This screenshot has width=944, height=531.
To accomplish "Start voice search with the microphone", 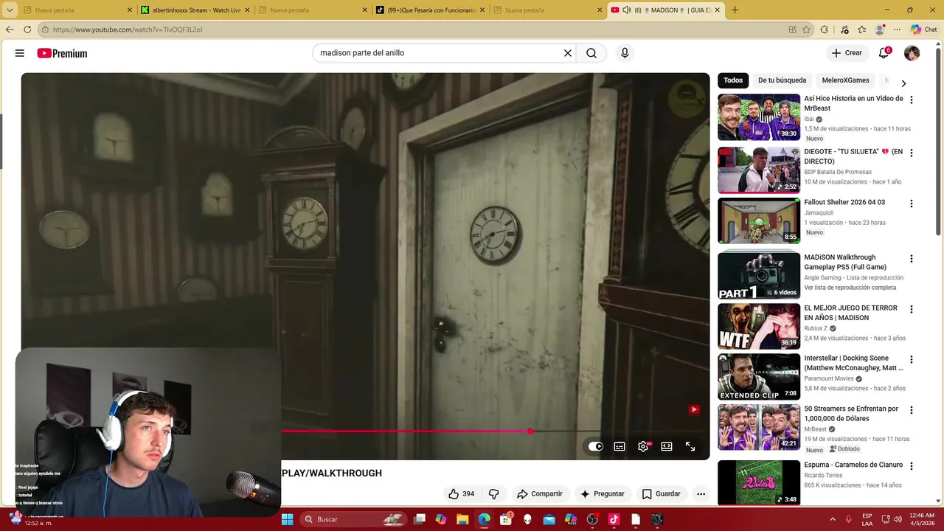I will (x=625, y=53).
